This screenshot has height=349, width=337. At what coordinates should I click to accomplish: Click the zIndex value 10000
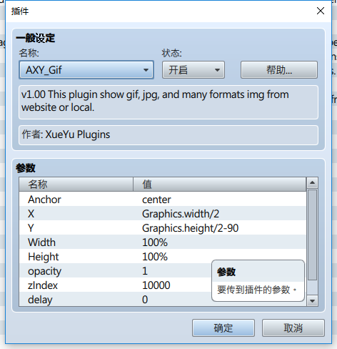click(x=156, y=285)
